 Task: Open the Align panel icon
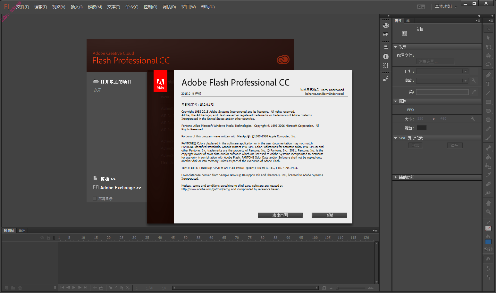(x=386, y=47)
